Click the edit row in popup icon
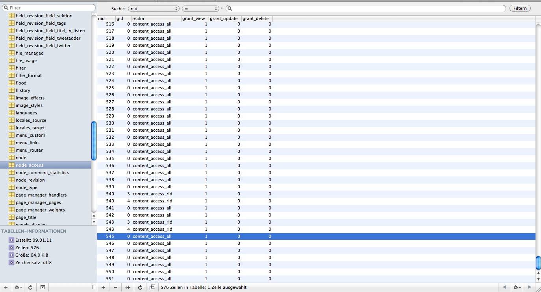Screen dimensions: 541x292 pyautogui.click(x=152, y=287)
